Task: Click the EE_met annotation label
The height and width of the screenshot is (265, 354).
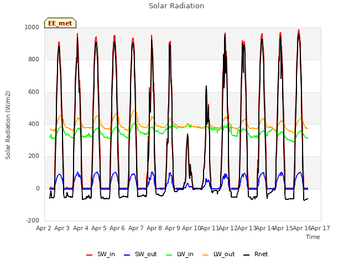Action: [60, 23]
